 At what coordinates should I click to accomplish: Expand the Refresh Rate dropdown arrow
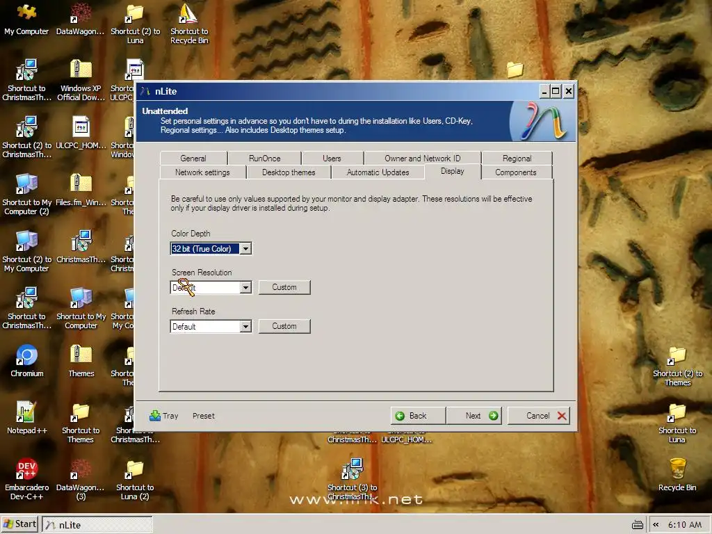click(245, 327)
